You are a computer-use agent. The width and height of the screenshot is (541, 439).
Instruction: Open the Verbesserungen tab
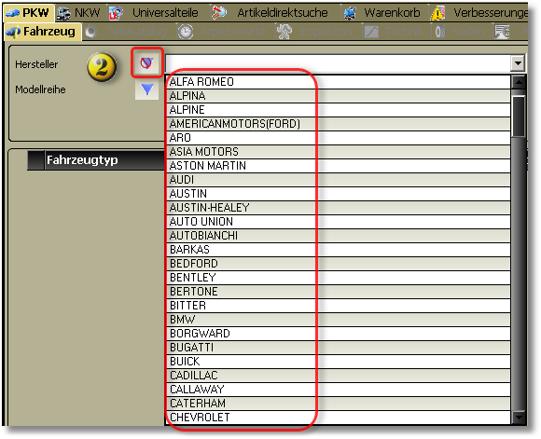479,13
